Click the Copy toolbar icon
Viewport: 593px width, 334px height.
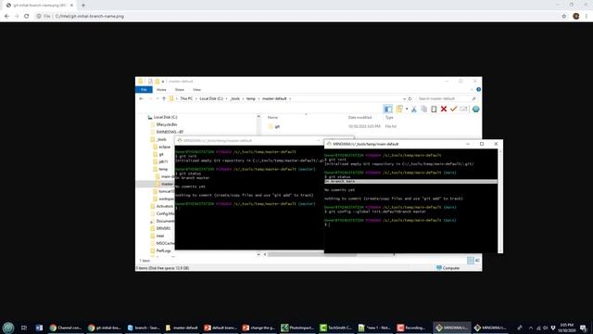pyautogui.click(x=424, y=109)
